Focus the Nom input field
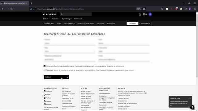Image resolution: width=198 pixels, height=111 pixels. (124, 43)
